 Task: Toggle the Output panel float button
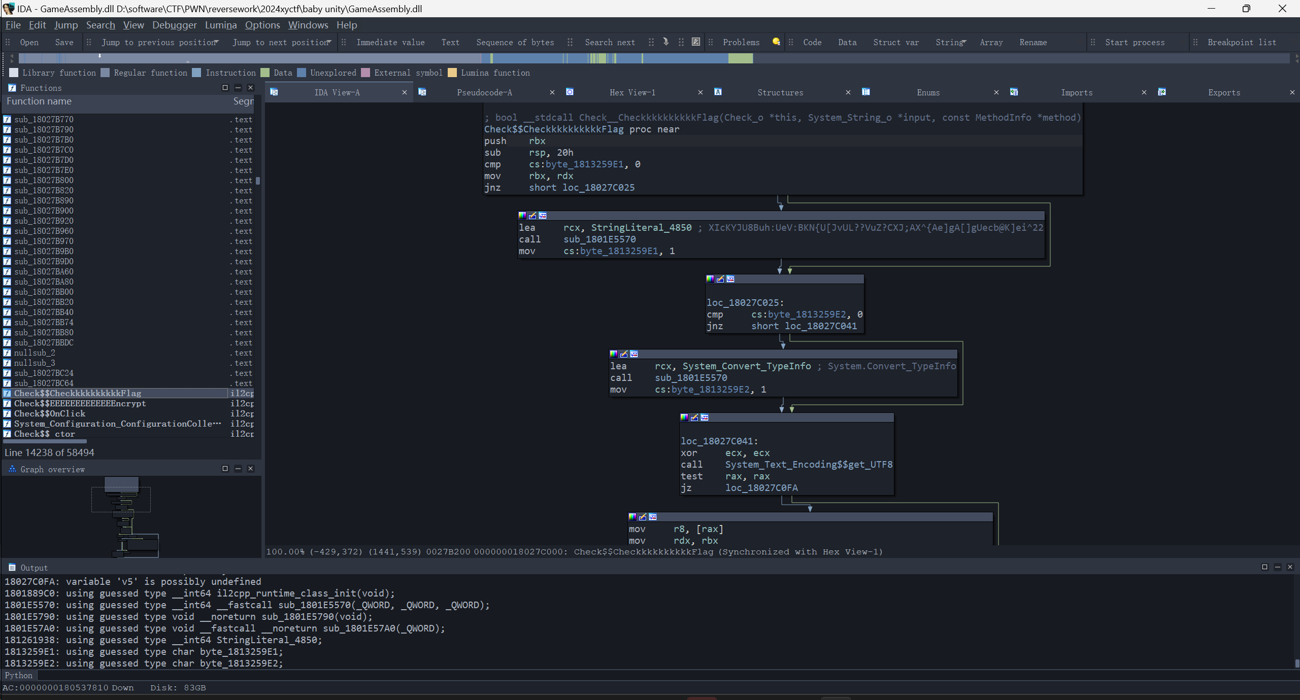tap(1264, 567)
